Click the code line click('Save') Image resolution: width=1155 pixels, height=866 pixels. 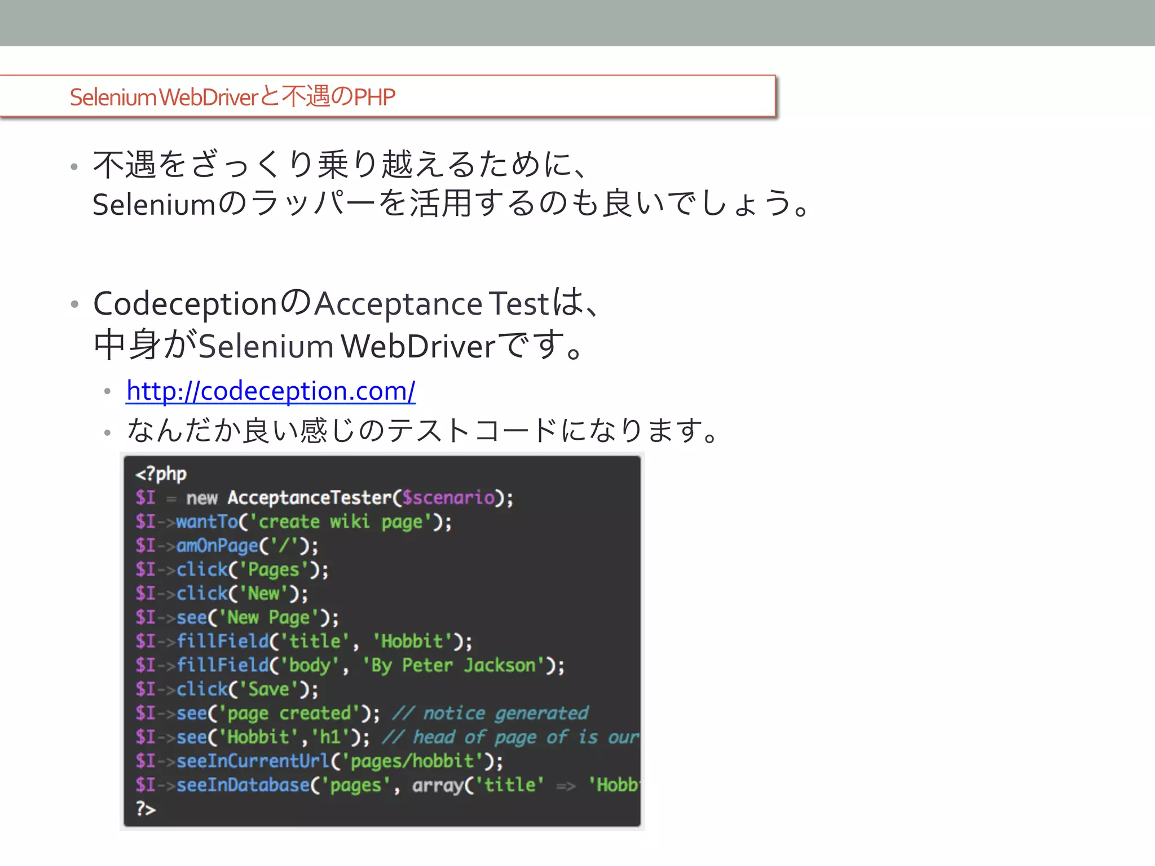(227, 690)
